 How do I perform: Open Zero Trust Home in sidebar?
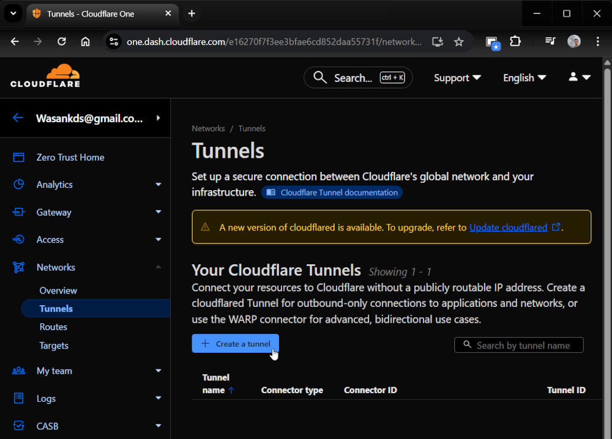click(x=70, y=157)
